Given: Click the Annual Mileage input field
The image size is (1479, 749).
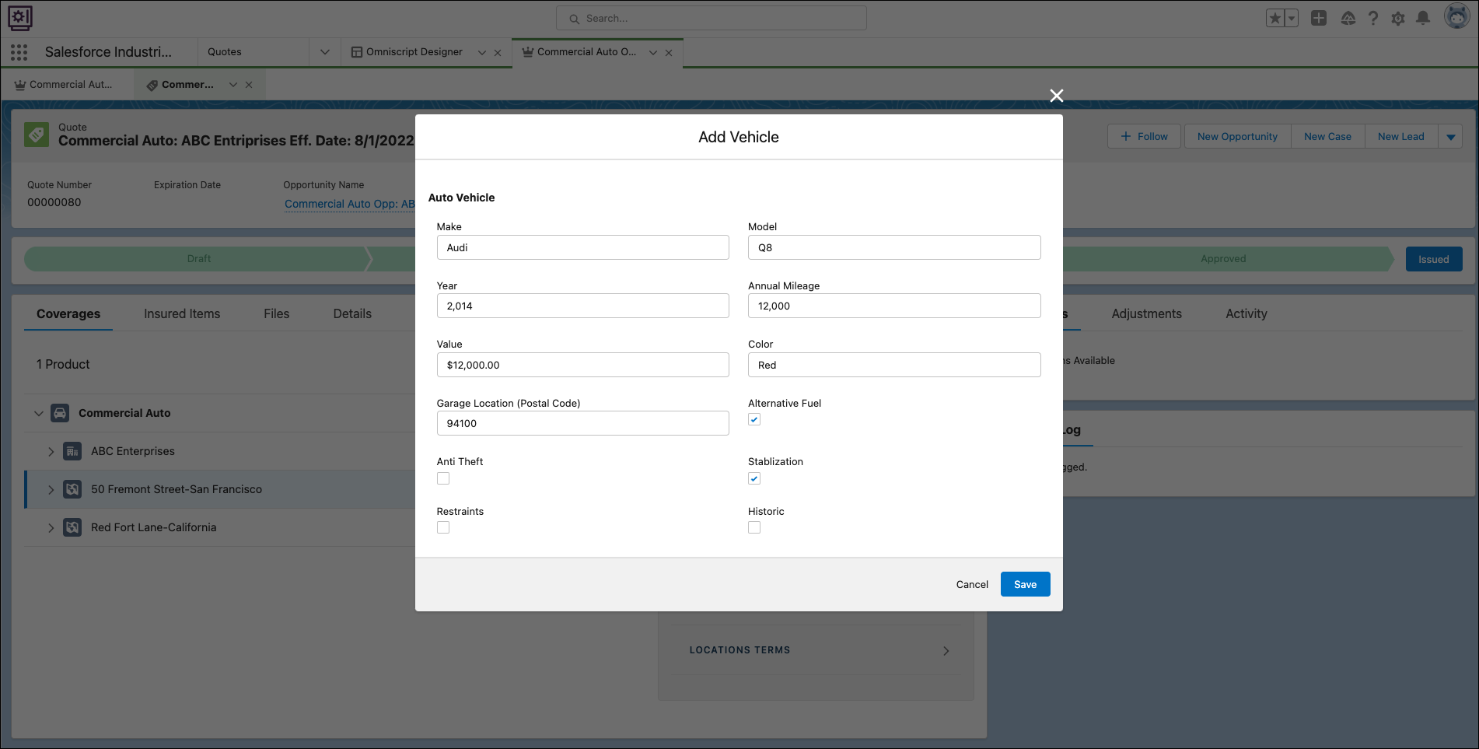Looking at the screenshot, I should [x=894, y=306].
